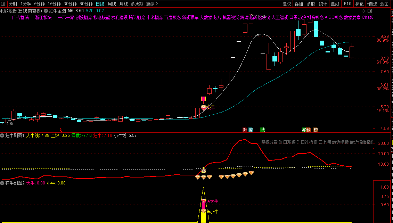
Task: Switch to 周线 weekly chart
Action: (x=112, y=4)
